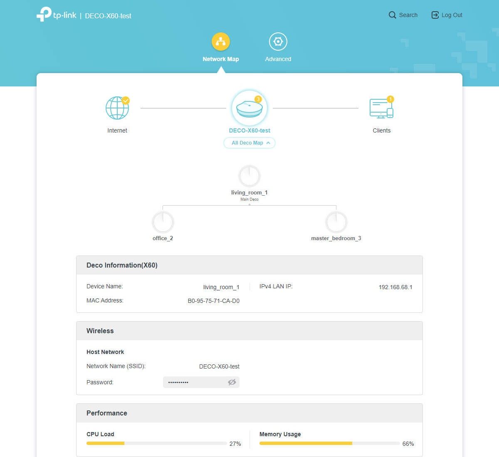Viewport: 499px width, 457px height.
Task: Open the Advanced gear icon
Action: 278,42
